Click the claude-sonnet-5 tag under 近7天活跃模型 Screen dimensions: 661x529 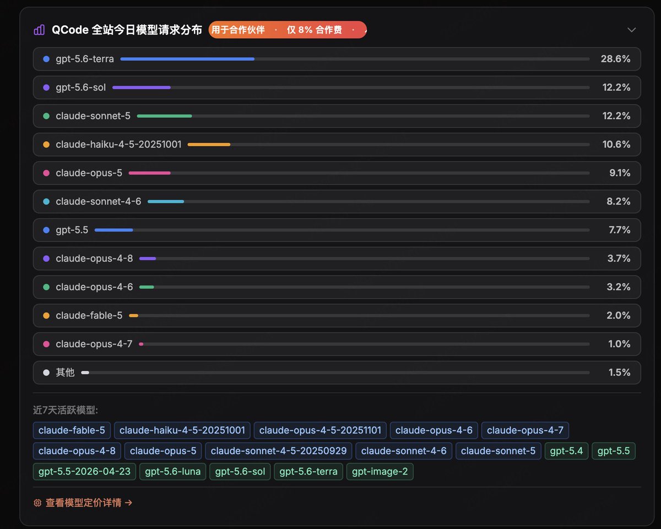pos(499,451)
